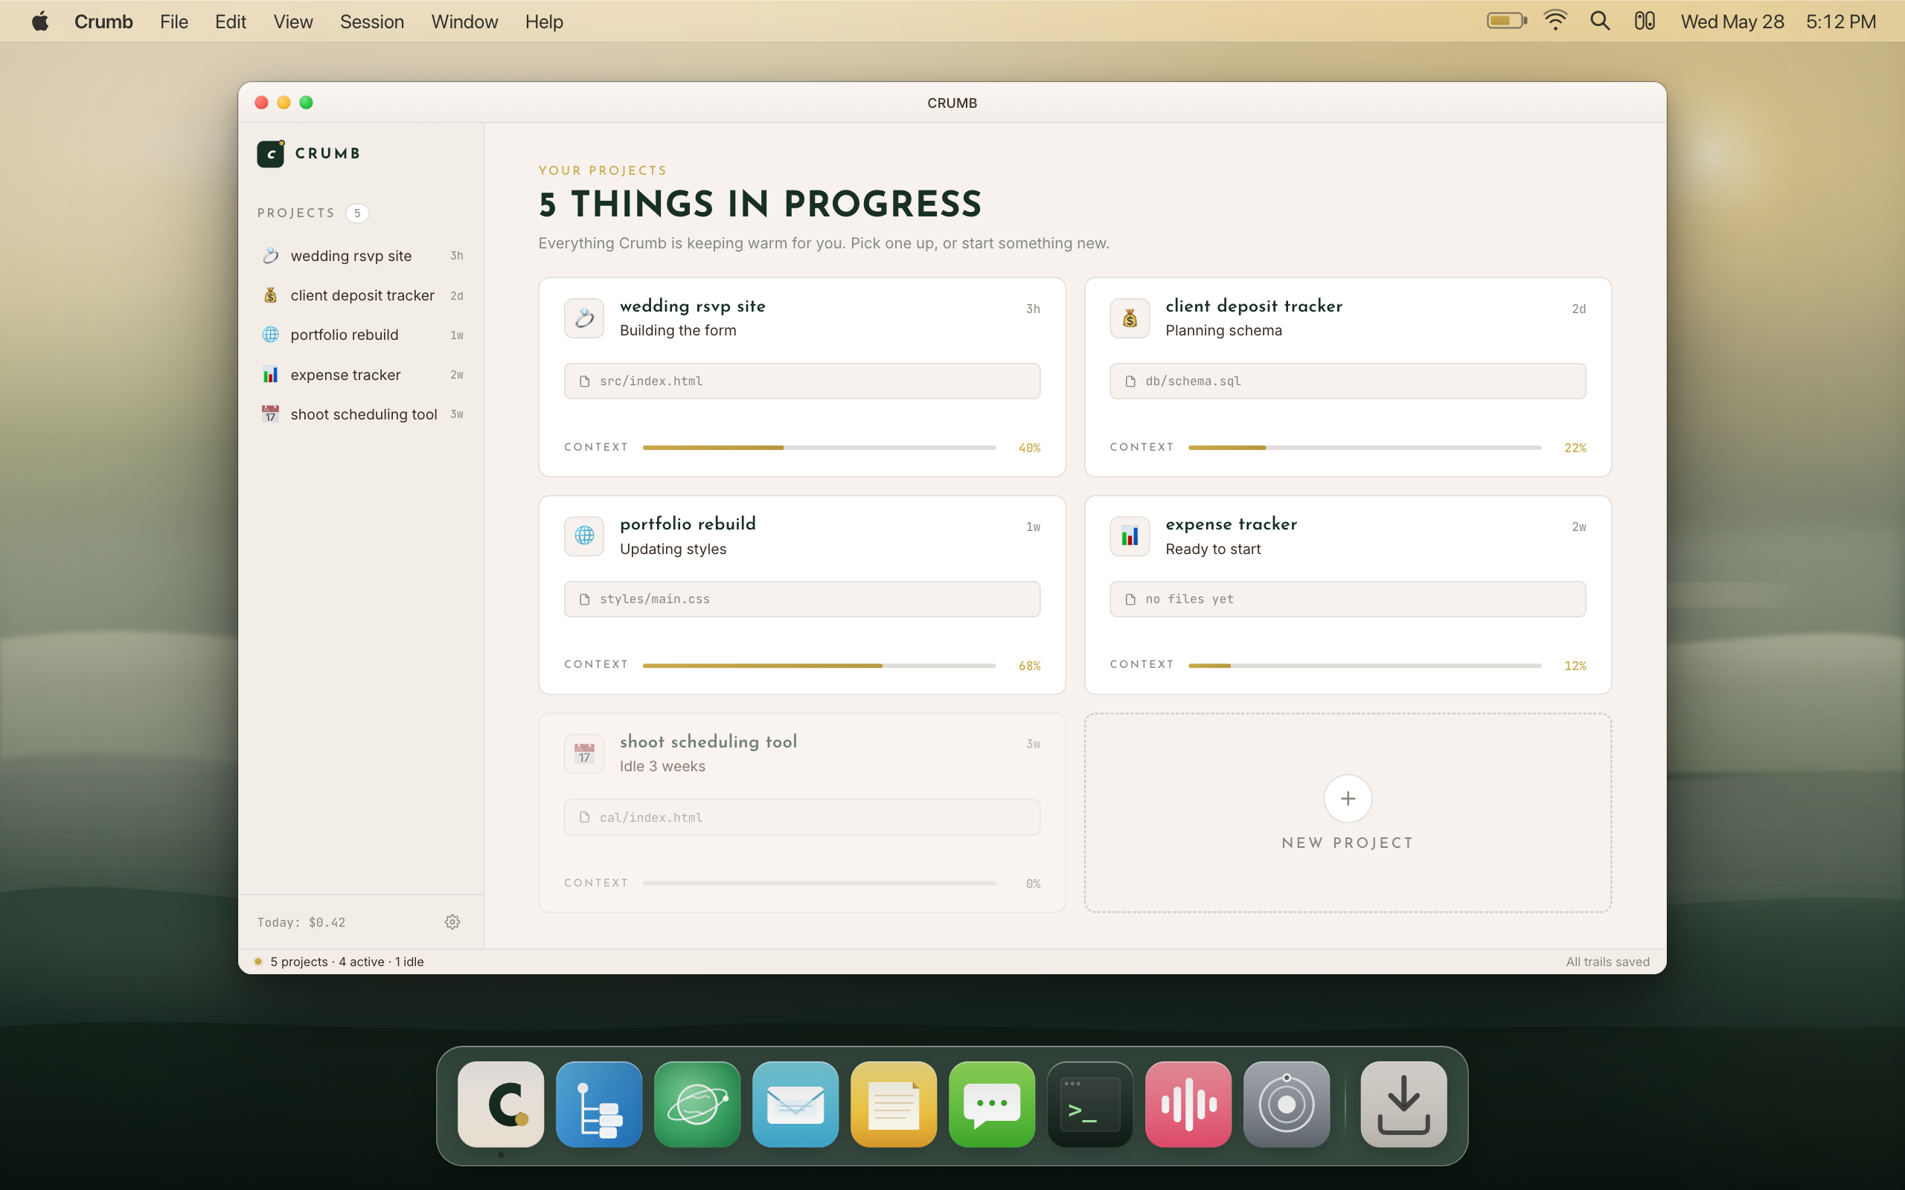Image resolution: width=1905 pixels, height=1190 pixels.
Task: Click portfolio rebuild context bar at 68%
Action: coord(819,665)
